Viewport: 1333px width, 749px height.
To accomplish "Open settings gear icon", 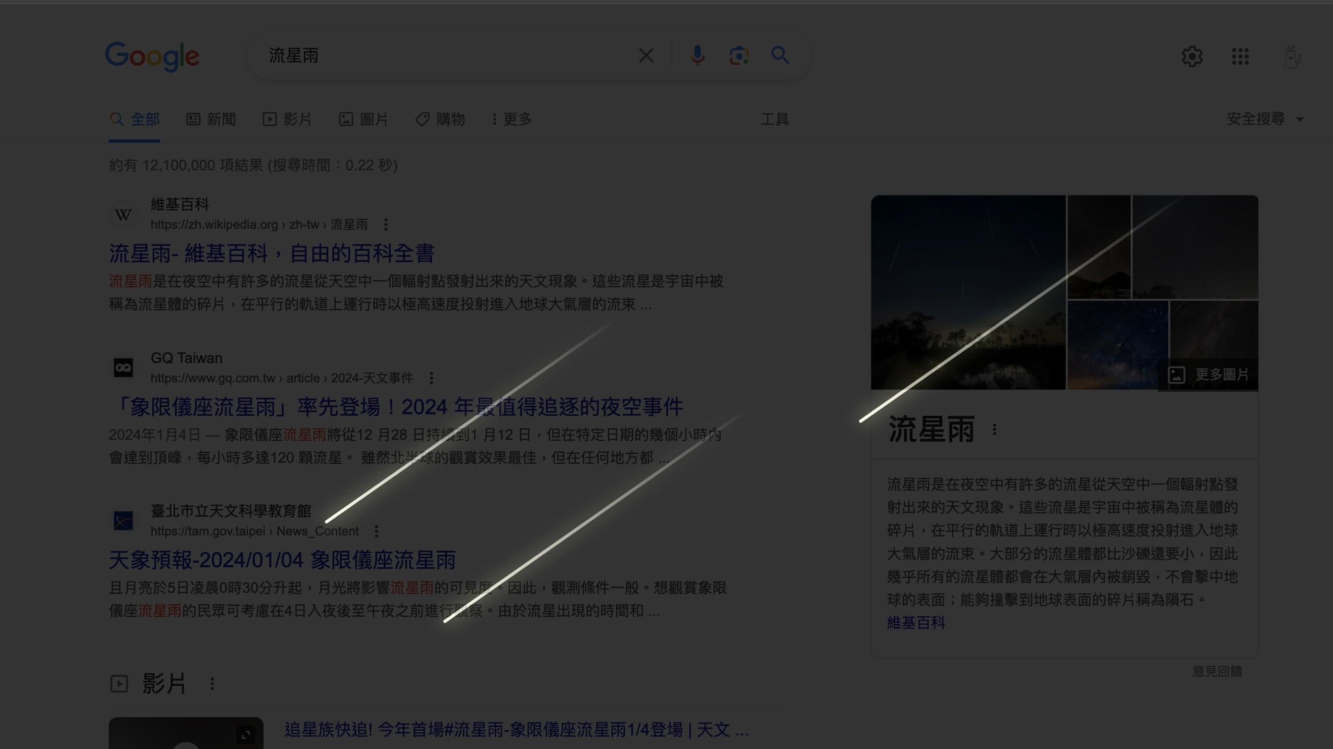I will coord(1192,56).
